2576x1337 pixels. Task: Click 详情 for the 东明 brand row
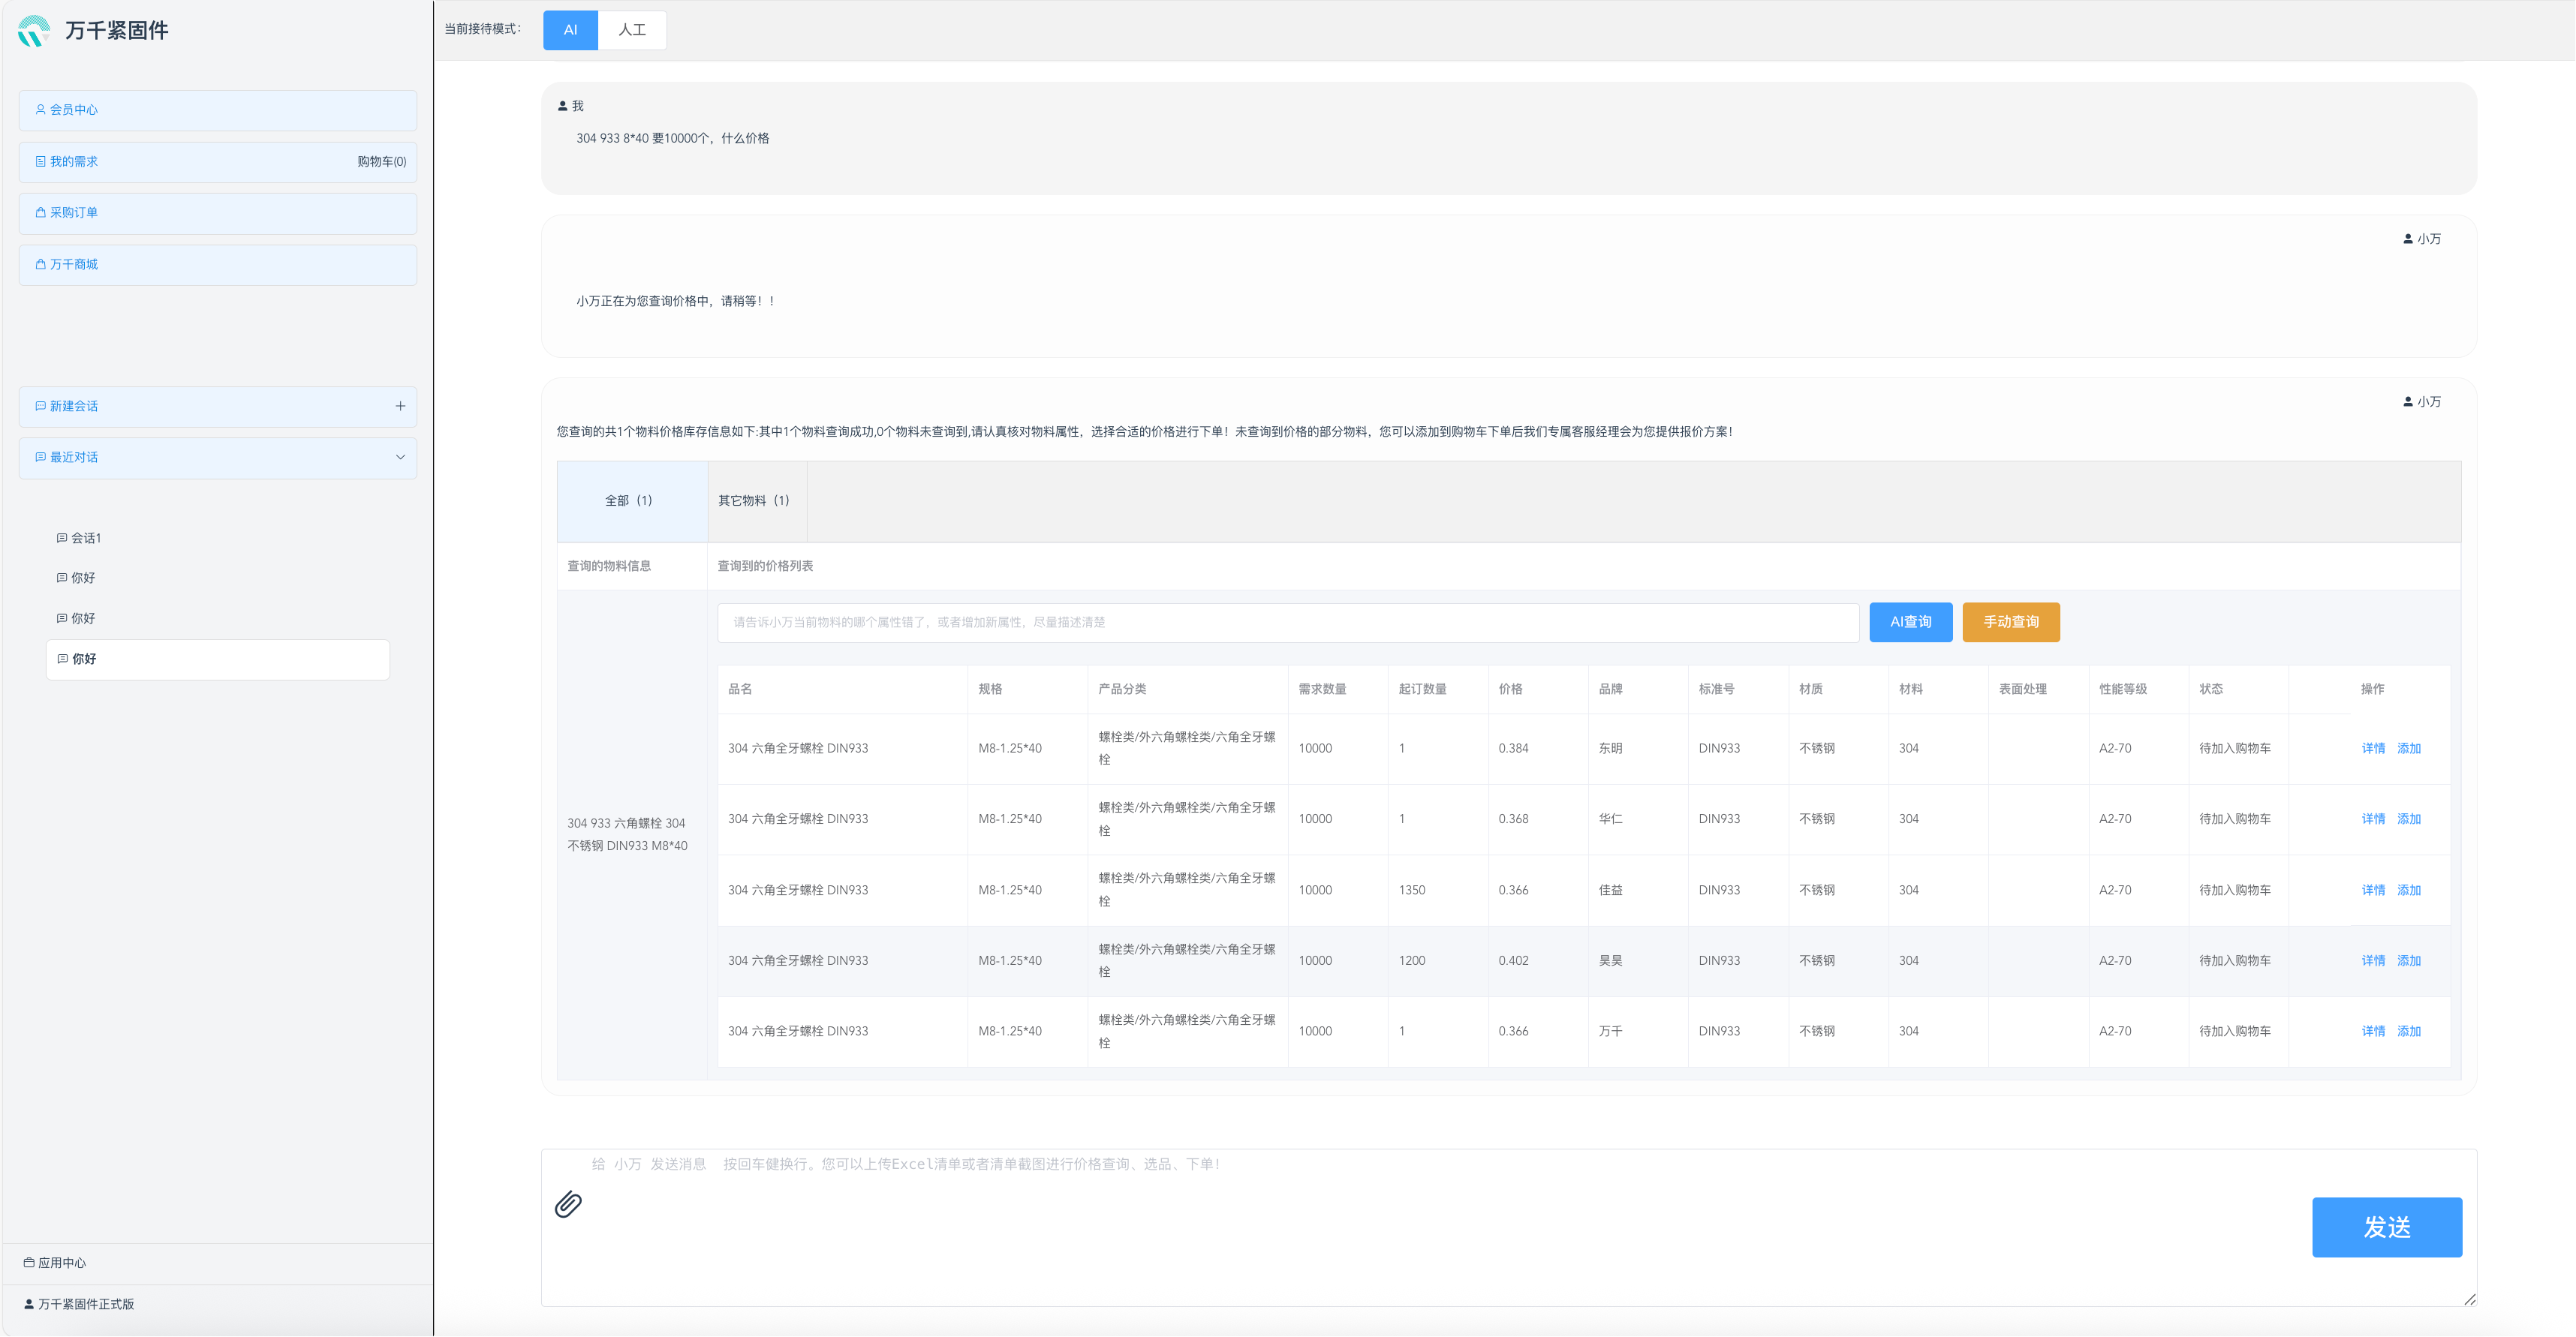[2372, 749]
